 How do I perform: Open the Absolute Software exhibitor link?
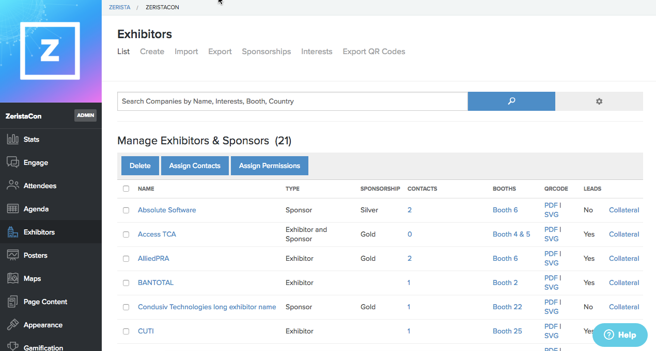tap(167, 210)
